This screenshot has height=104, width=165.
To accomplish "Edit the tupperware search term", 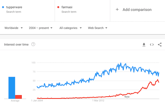I will 14,7.
